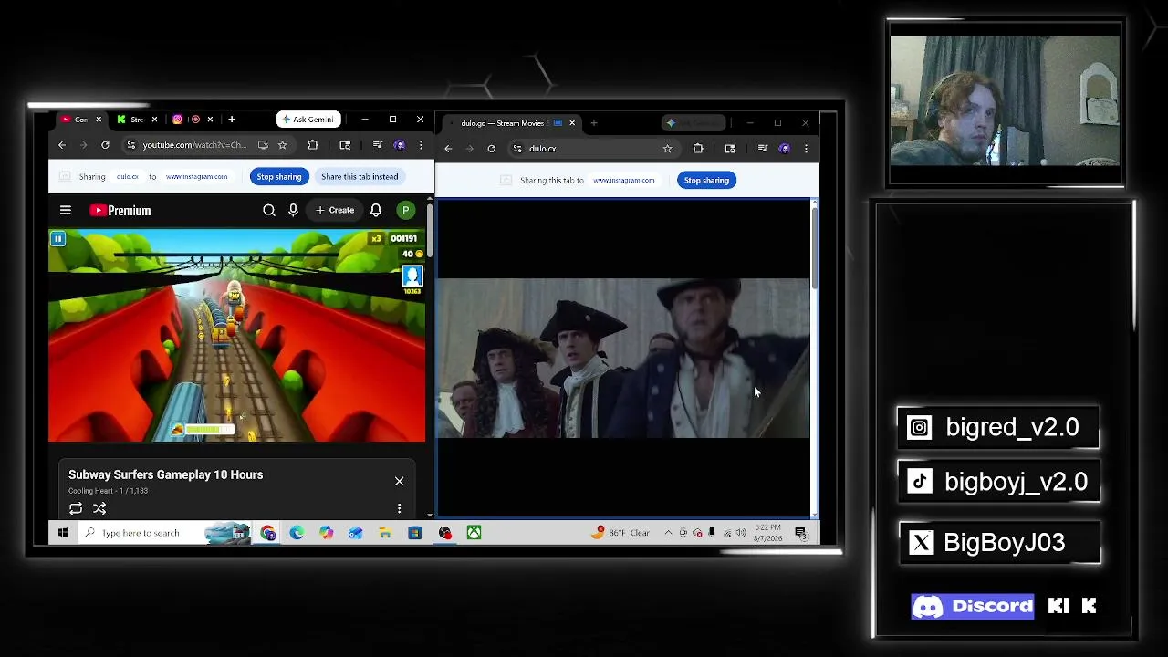Viewport: 1168px width, 657px height.
Task: Open media controls in YouTube window toolbar
Action: point(377,145)
